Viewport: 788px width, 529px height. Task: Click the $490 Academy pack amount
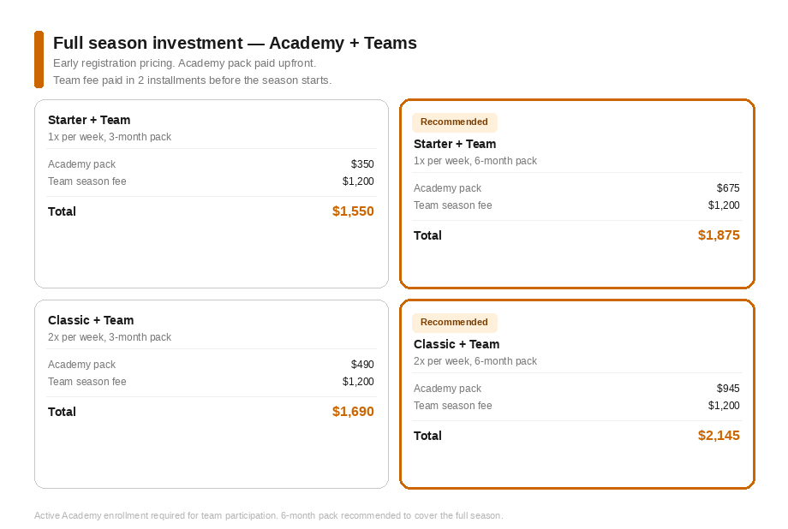tap(362, 365)
